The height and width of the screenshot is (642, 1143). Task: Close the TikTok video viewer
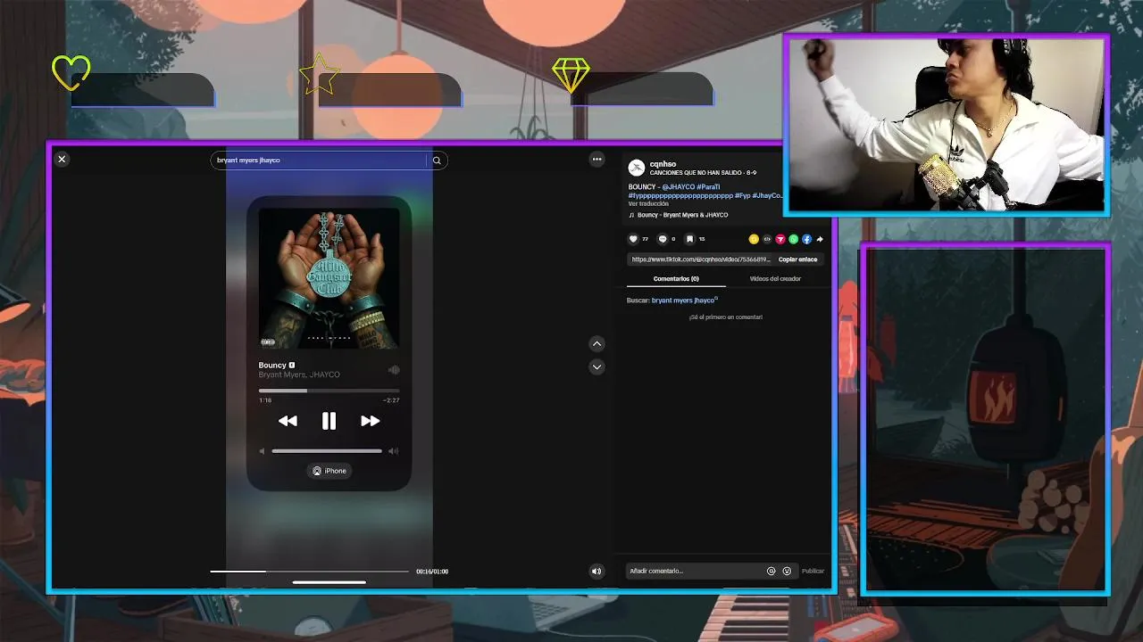[x=62, y=159]
